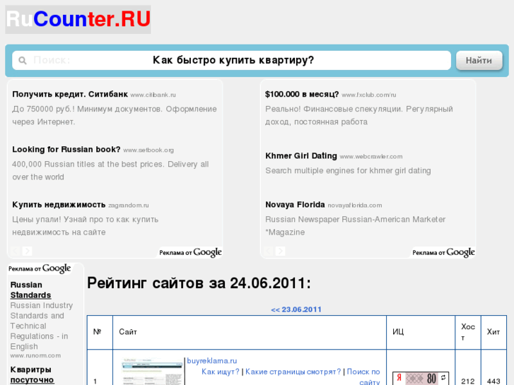
Task: Open $100.000 в месяц? ad link
Action: [302, 95]
